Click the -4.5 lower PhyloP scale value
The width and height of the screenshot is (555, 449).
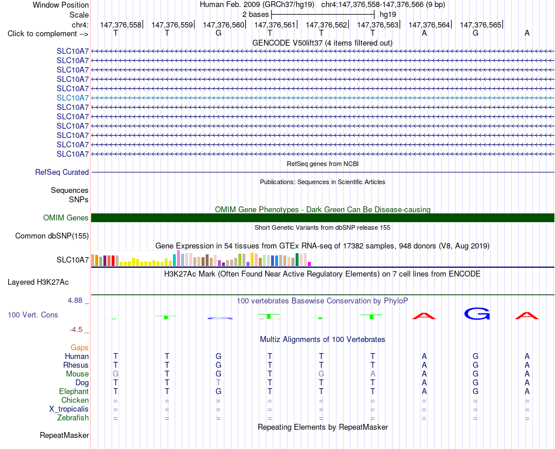coord(76,330)
